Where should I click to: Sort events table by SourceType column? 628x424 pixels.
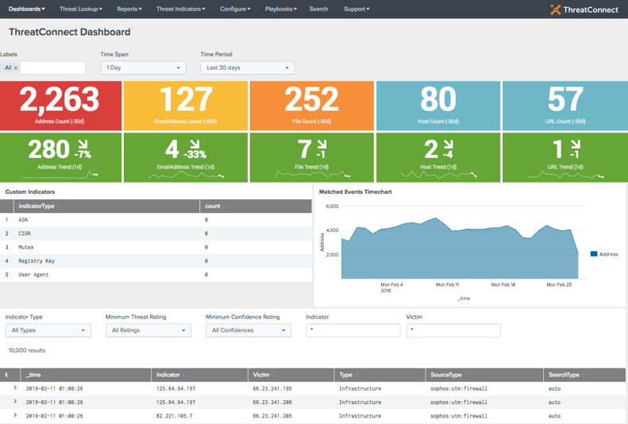[484, 375]
